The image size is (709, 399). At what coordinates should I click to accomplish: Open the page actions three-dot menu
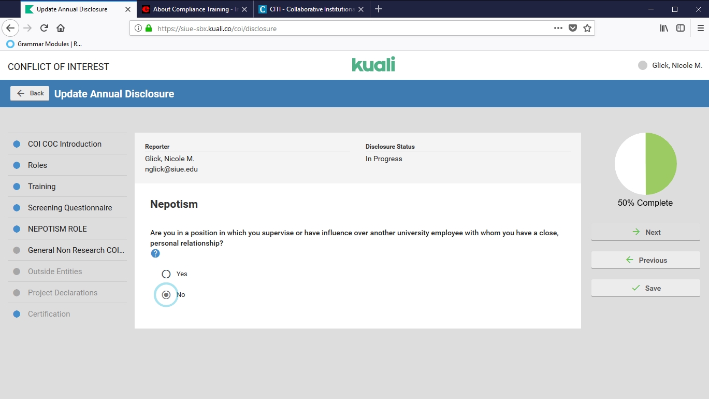558,28
